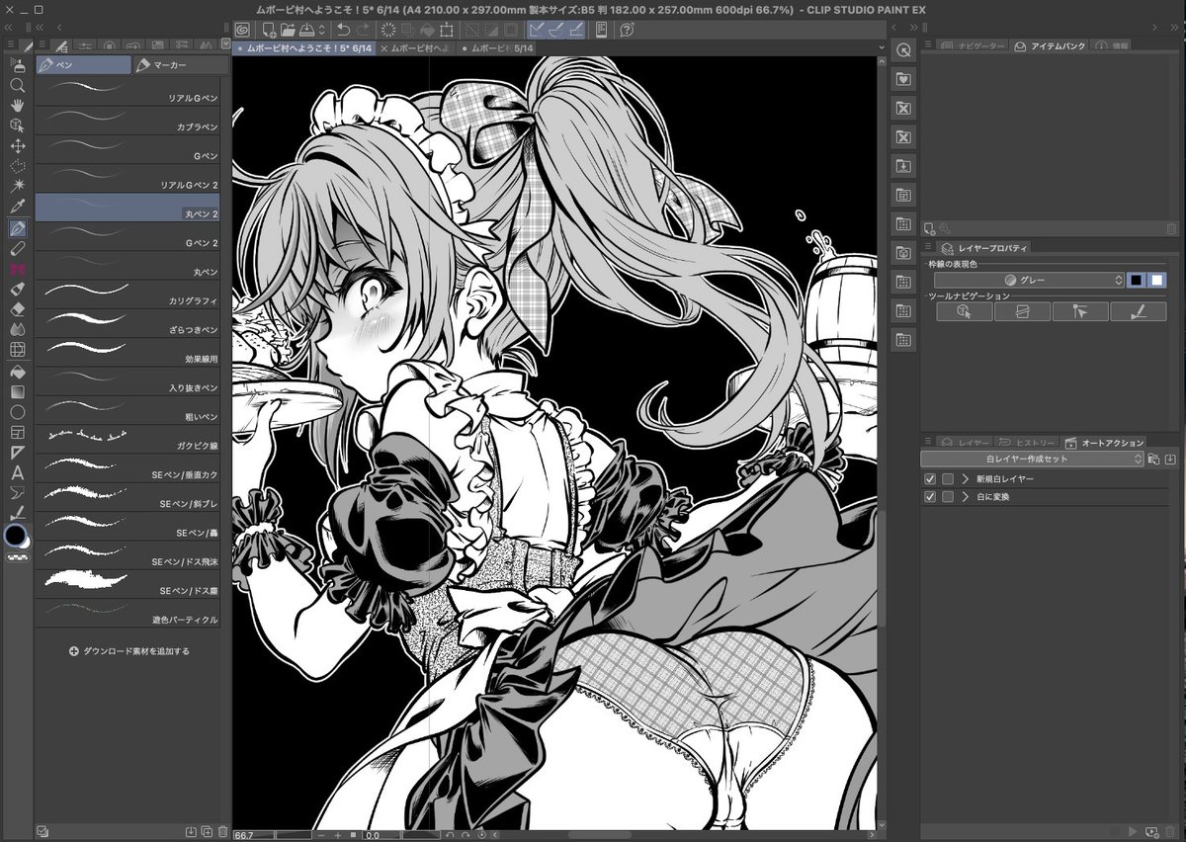Switch to the ヒストリー tab
This screenshot has width=1186, height=842.
pyautogui.click(x=1027, y=442)
